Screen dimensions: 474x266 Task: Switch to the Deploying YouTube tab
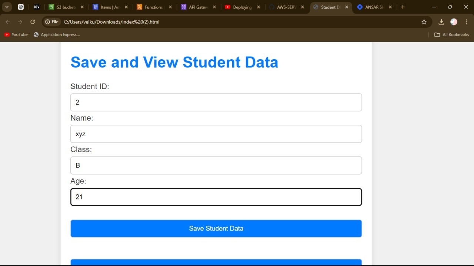click(x=243, y=7)
